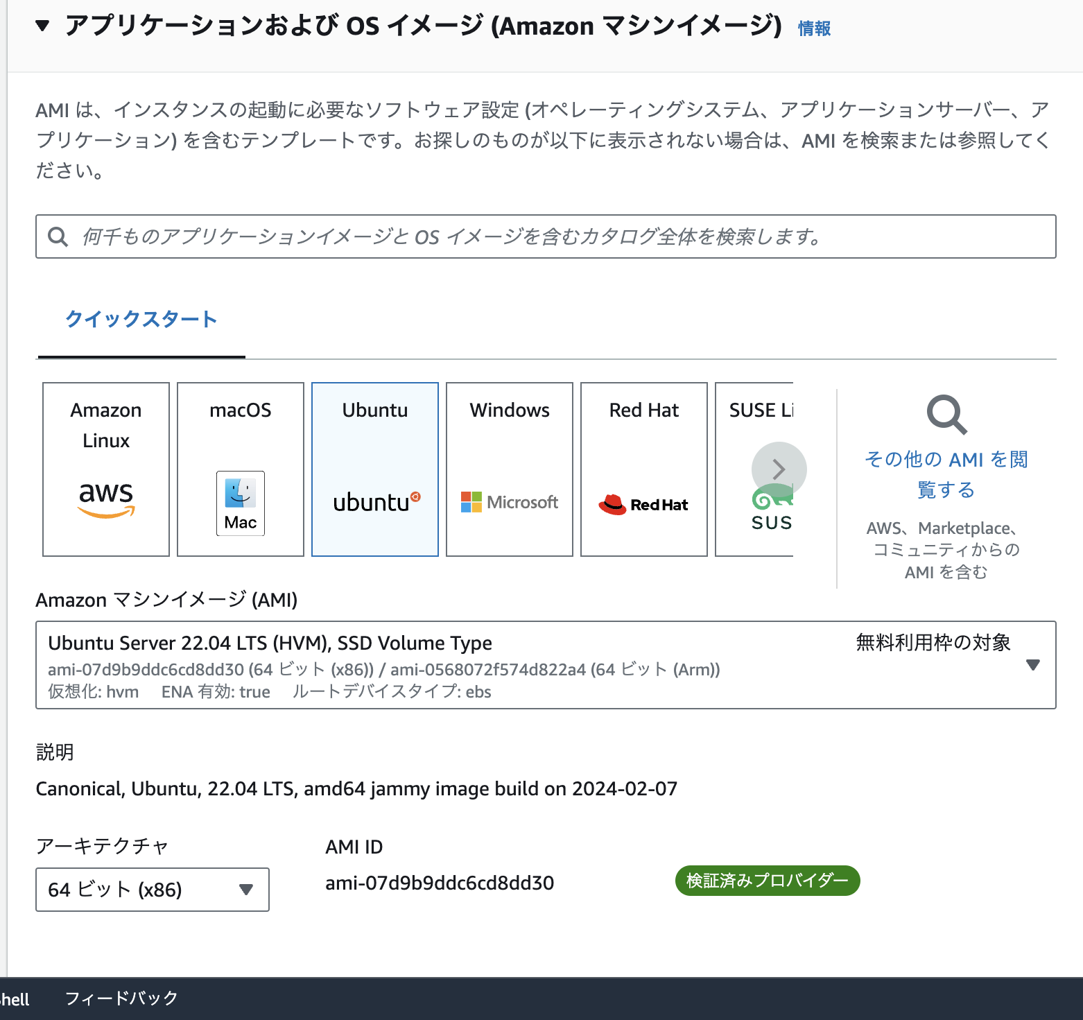The width and height of the screenshot is (1083, 1020).
Task: Click the 検証済みプロバイダー badge
Action: point(768,881)
